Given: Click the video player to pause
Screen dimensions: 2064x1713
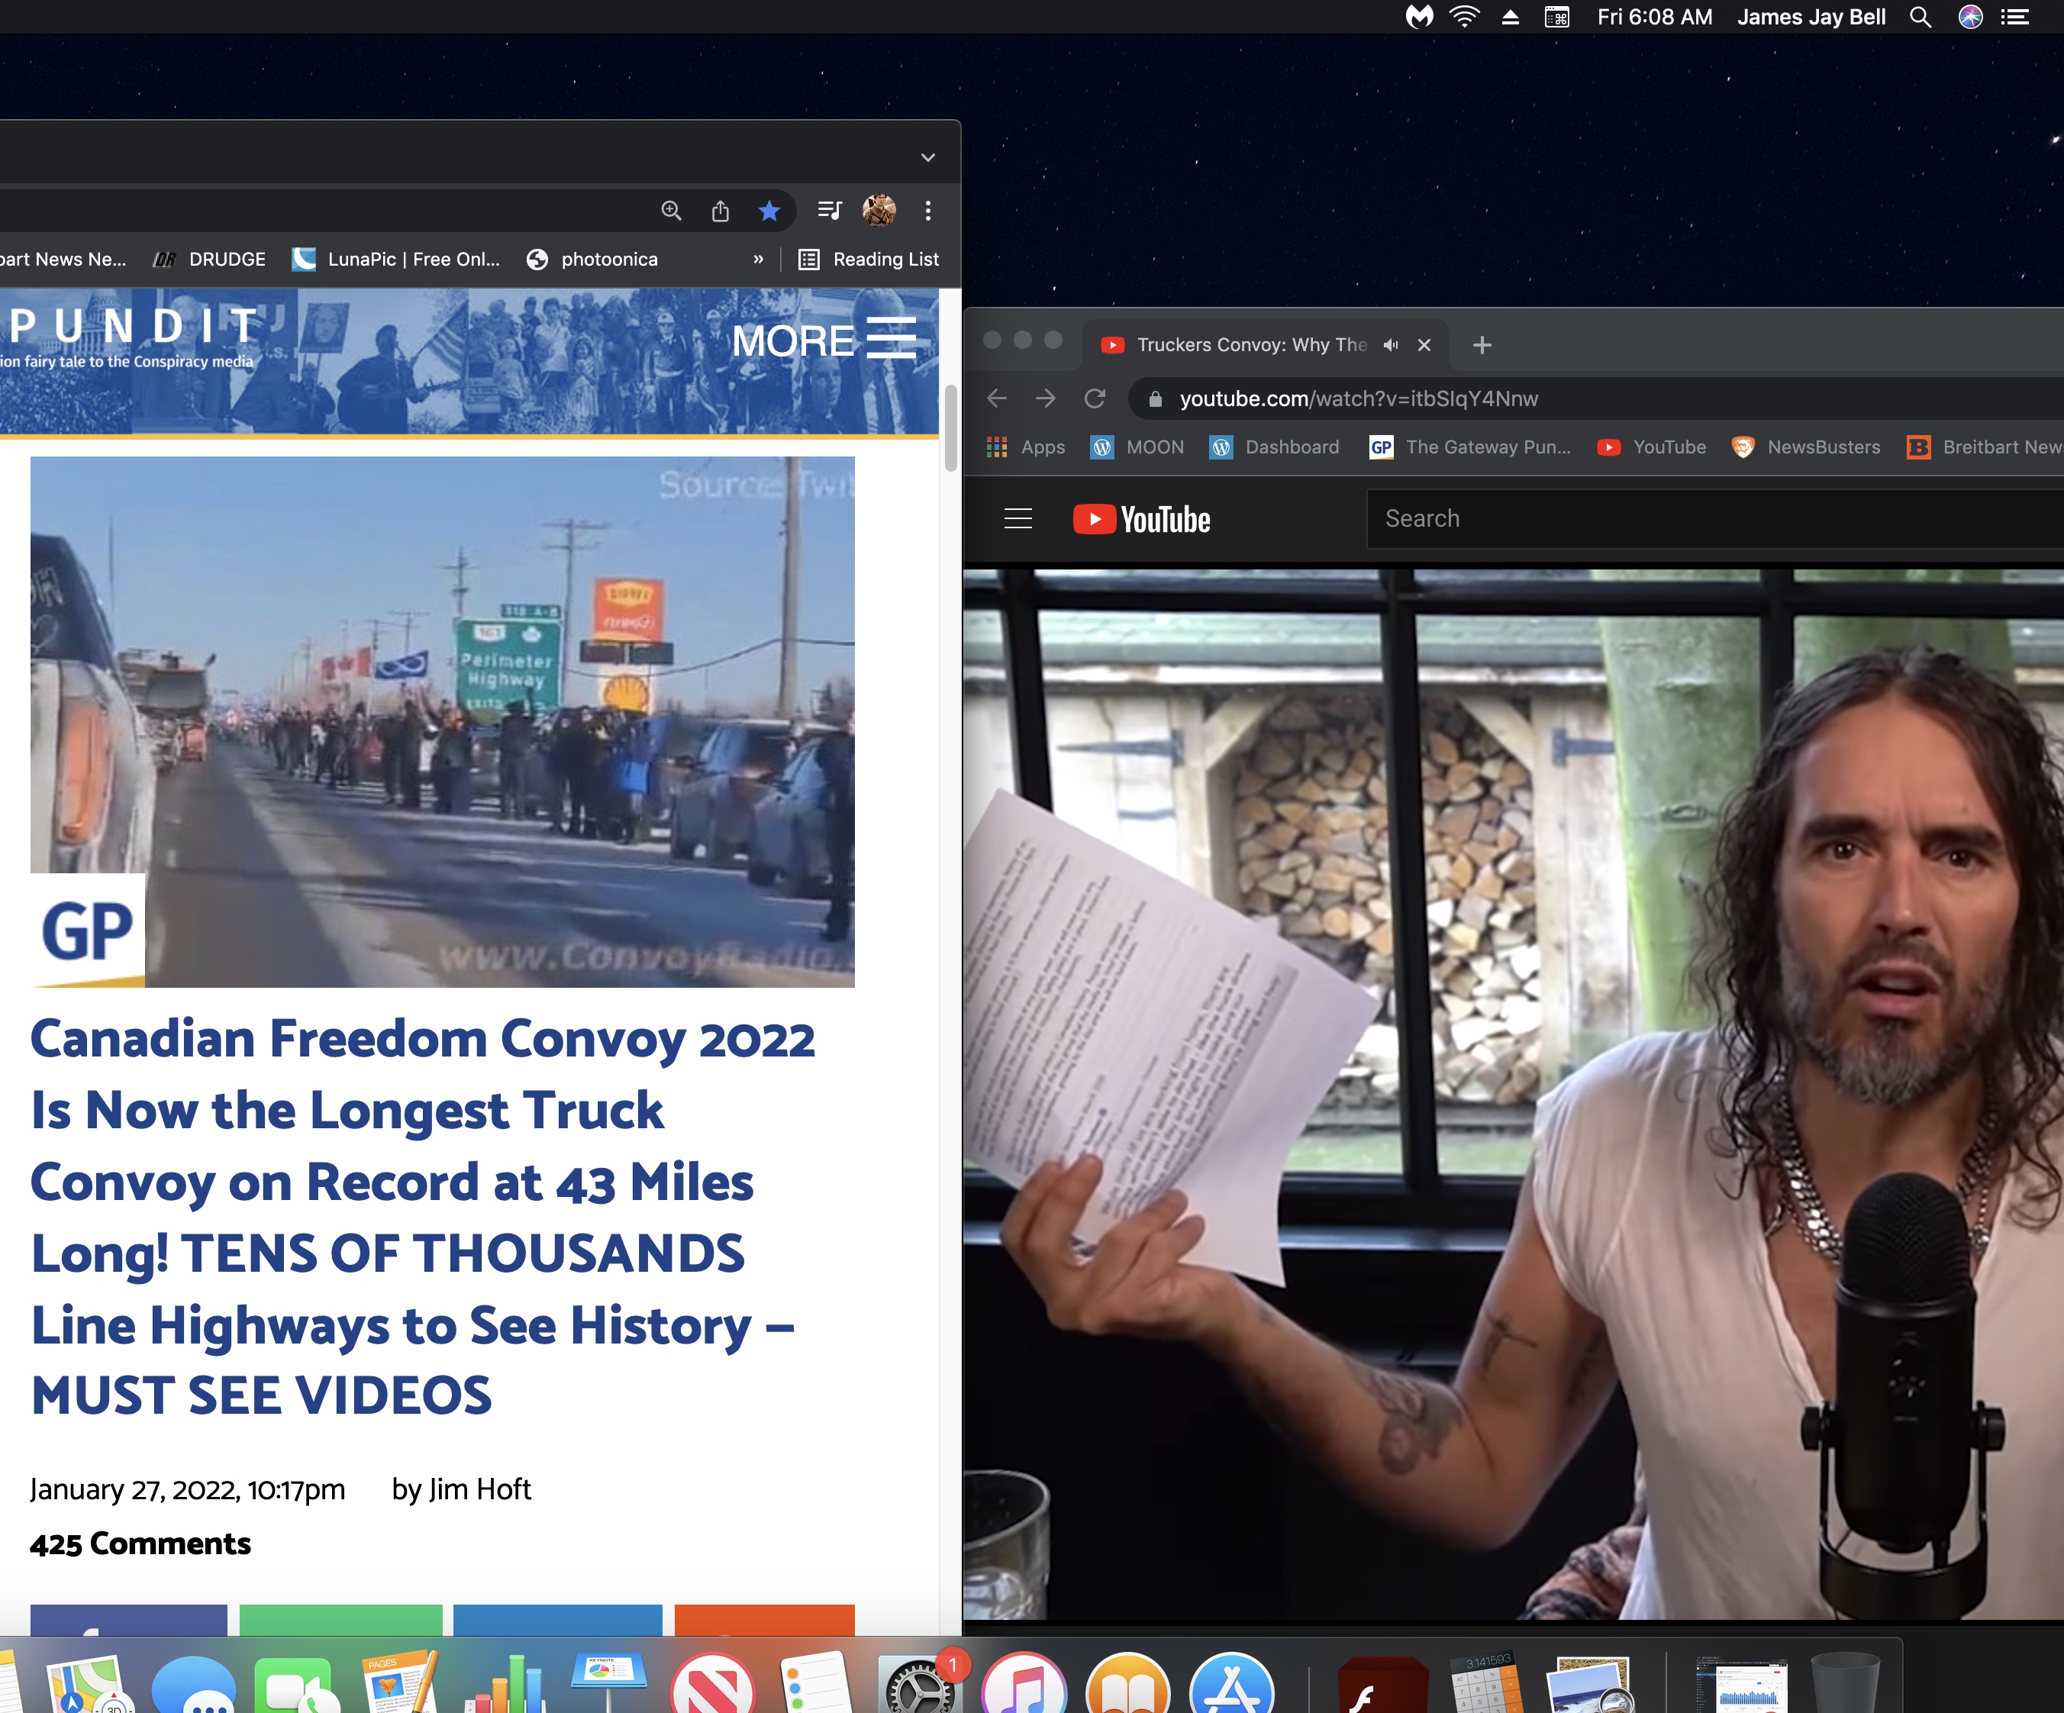Looking at the screenshot, I should tap(1514, 1094).
